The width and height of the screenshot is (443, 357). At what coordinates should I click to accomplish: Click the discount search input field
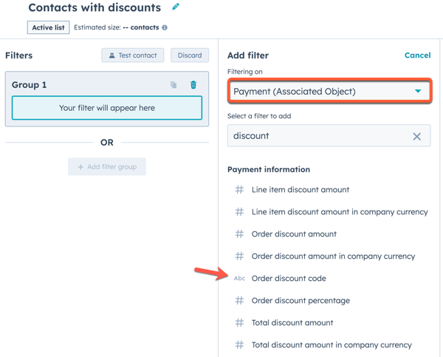click(x=317, y=136)
